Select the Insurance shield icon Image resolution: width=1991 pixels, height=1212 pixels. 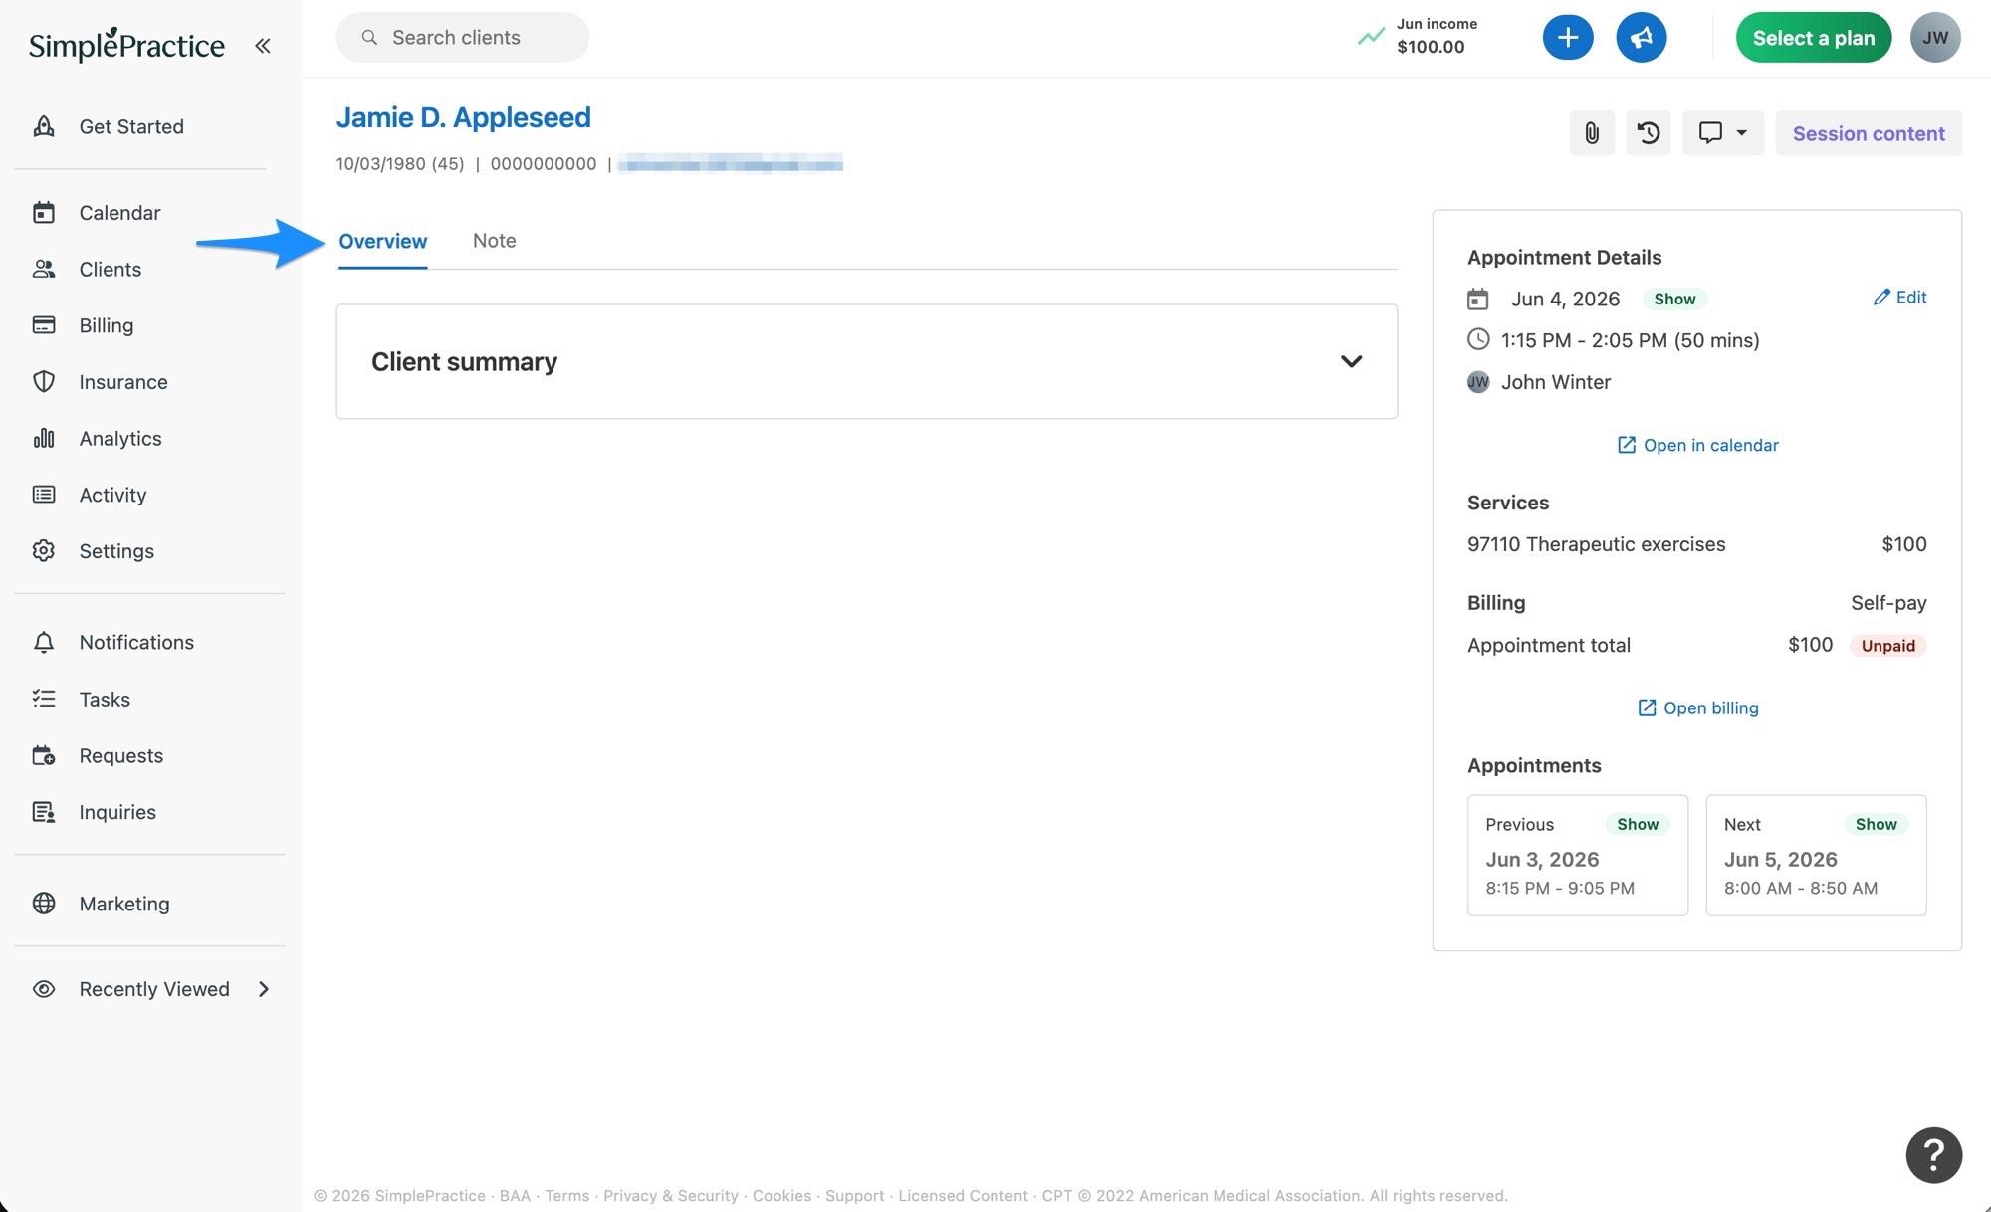coord(44,381)
